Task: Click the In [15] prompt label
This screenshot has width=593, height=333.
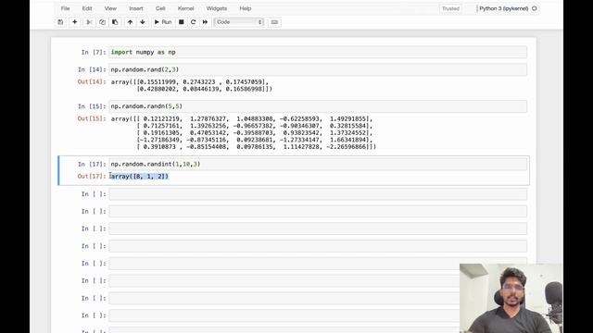Action: pyautogui.click(x=92, y=106)
